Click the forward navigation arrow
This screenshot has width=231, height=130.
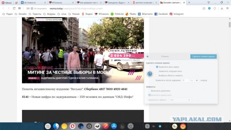tap(9, 8)
